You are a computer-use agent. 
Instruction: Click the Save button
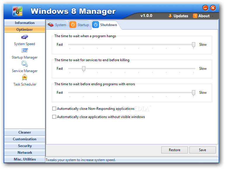[202, 150]
